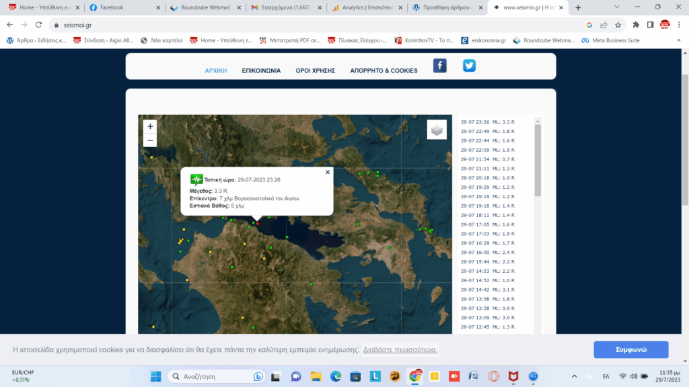This screenshot has height=387, width=689.
Task: Bookmark this page with the star icon
Action: coord(618,25)
